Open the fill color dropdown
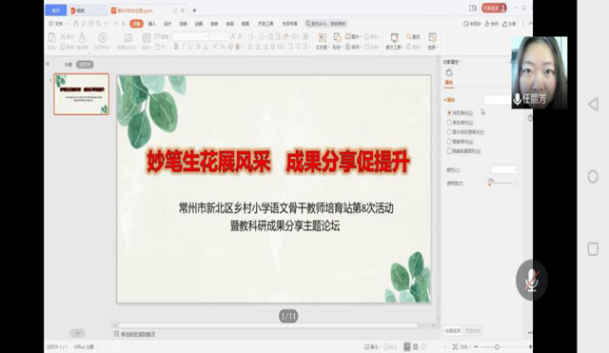This screenshot has height=353, width=609. [504, 169]
